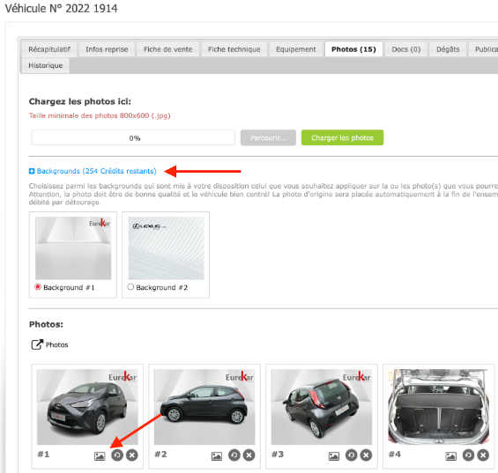Select Background #1 radio button
The width and height of the screenshot is (498, 473).
pyautogui.click(x=38, y=287)
